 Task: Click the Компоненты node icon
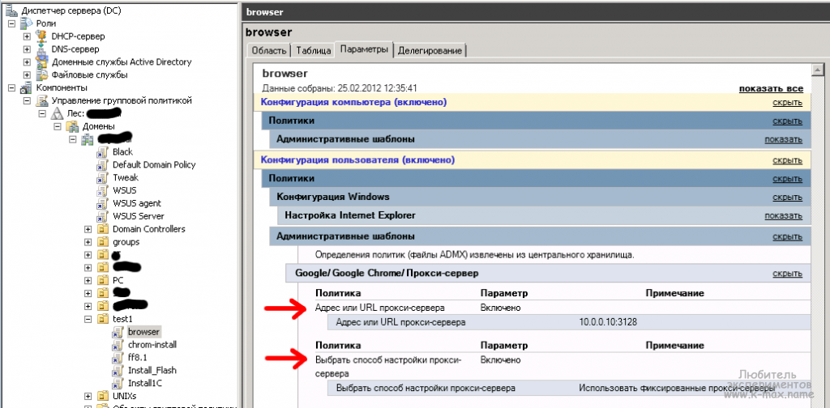coord(26,87)
